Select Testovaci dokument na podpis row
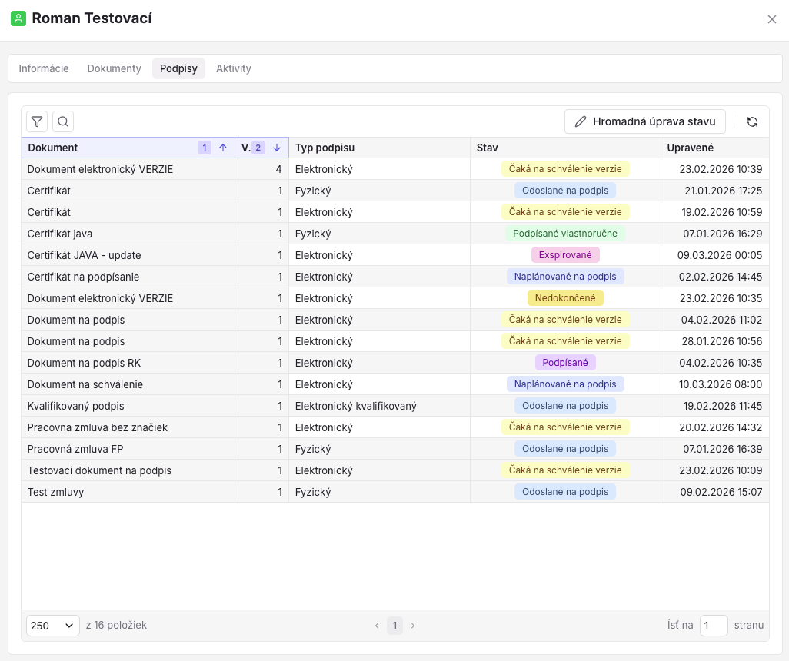 [x=395, y=470]
